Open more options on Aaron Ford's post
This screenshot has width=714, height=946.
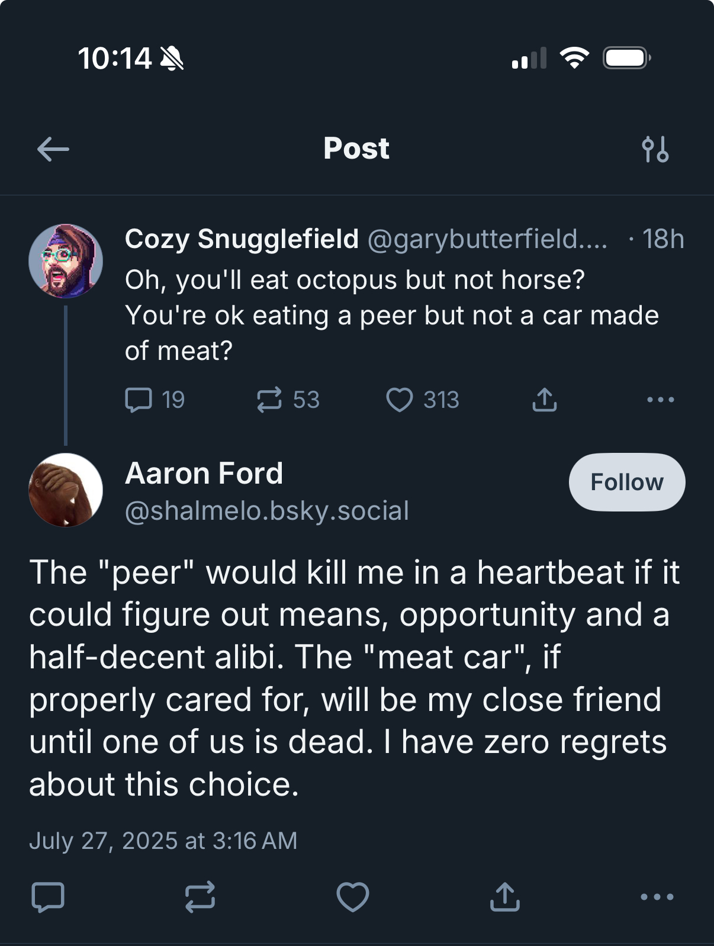pos(657,897)
